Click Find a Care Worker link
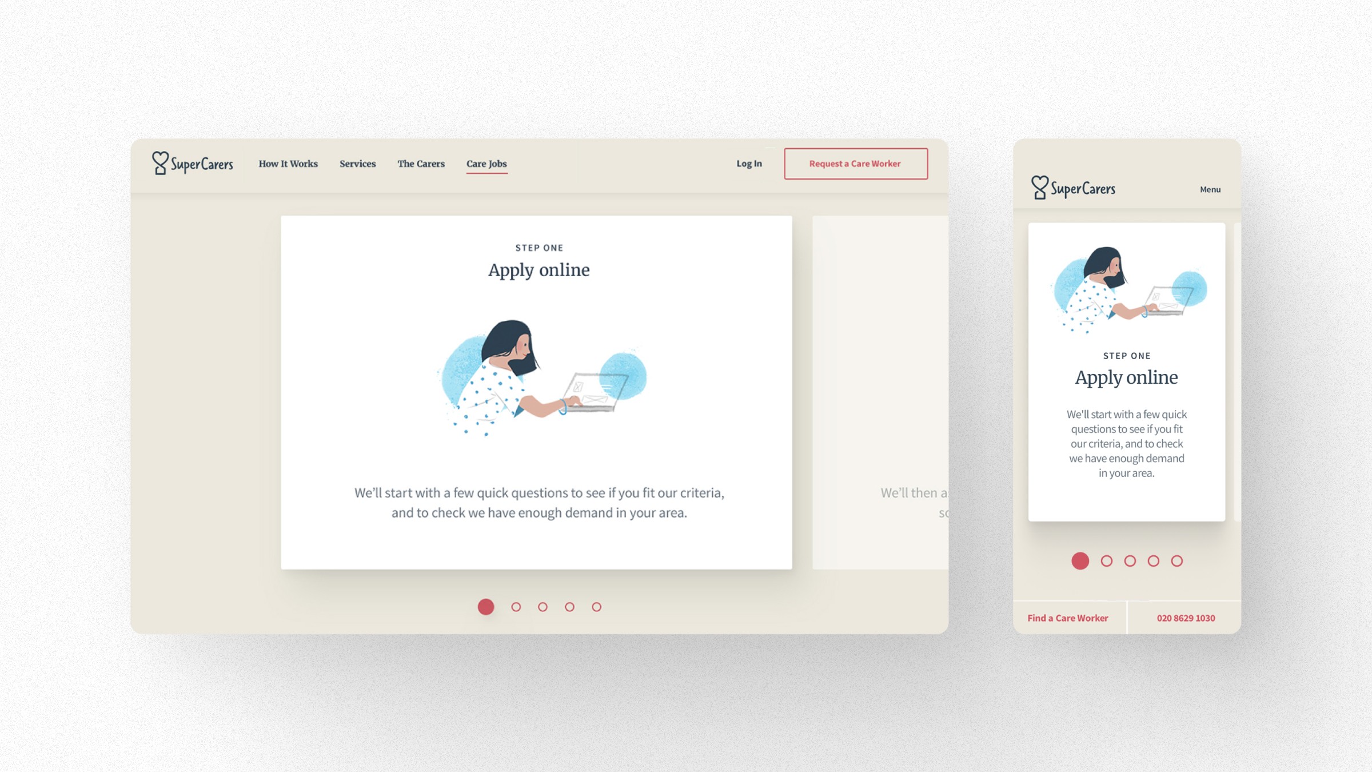Image resolution: width=1372 pixels, height=772 pixels. pyautogui.click(x=1068, y=616)
